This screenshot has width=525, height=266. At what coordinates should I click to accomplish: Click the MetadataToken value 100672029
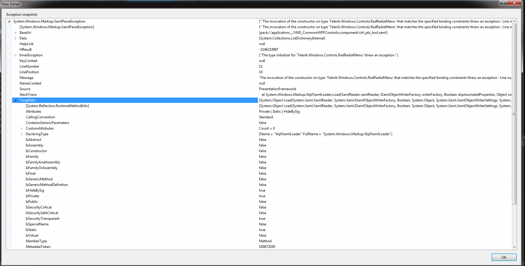tap(267, 247)
